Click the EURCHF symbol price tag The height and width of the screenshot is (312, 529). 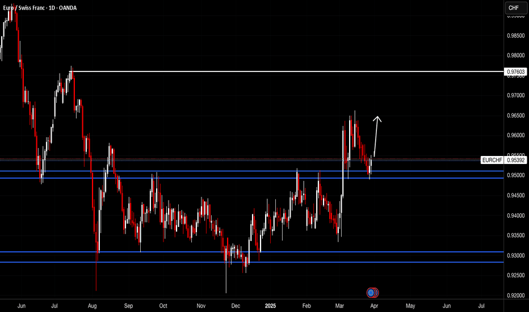492,160
